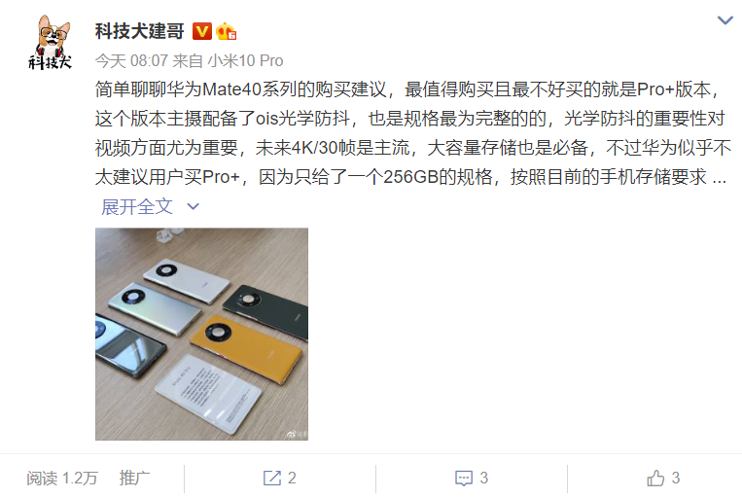Open the 科技犬 profile avatar
742x498 pixels.
click(x=50, y=42)
